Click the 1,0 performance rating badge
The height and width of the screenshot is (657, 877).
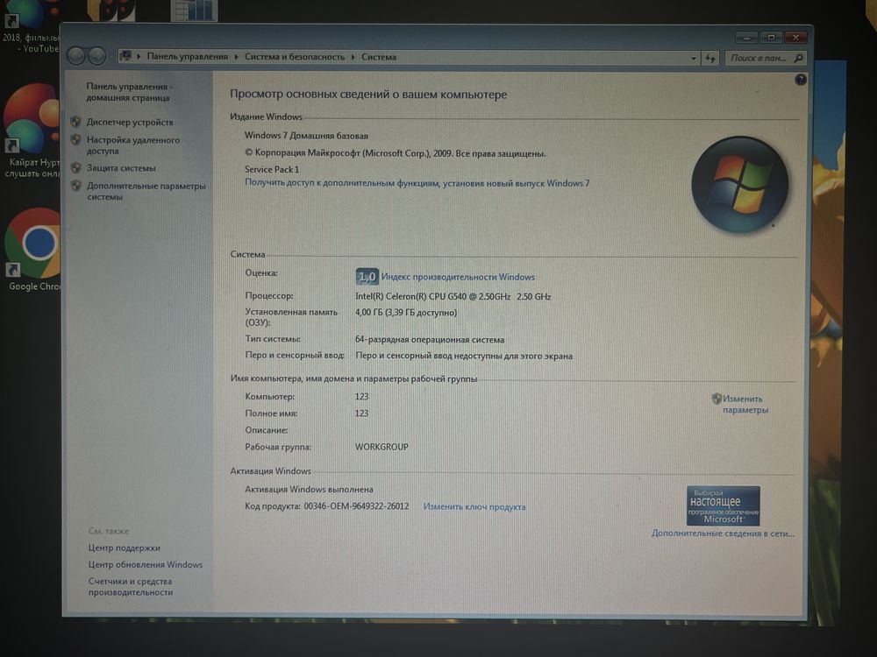tap(367, 277)
